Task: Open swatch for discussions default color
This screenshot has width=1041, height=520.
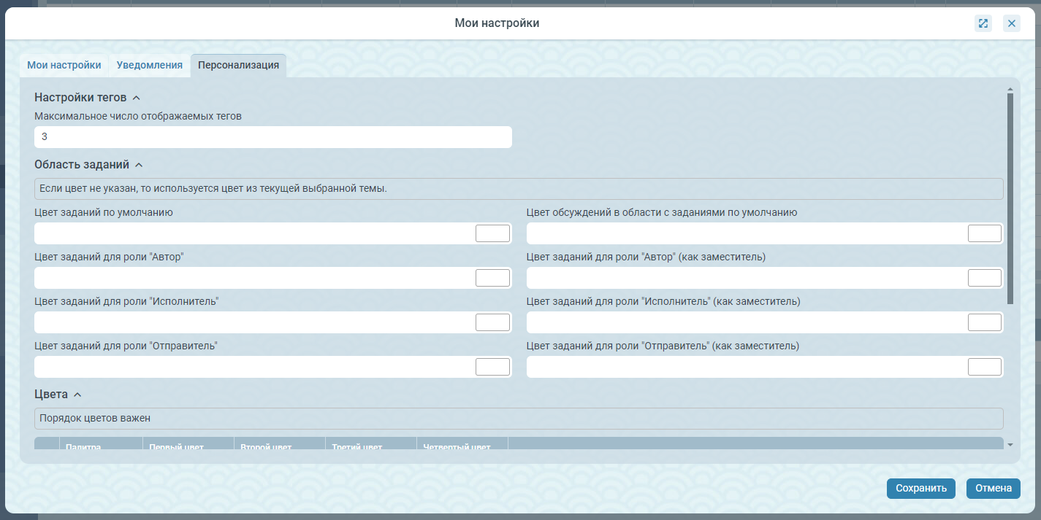Action: [x=984, y=233]
